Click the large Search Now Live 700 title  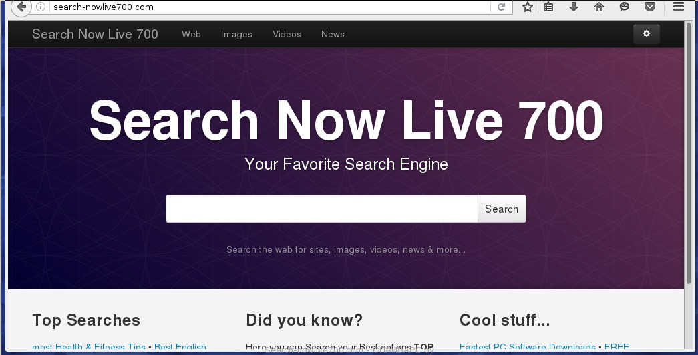click(x=346, y=120)
